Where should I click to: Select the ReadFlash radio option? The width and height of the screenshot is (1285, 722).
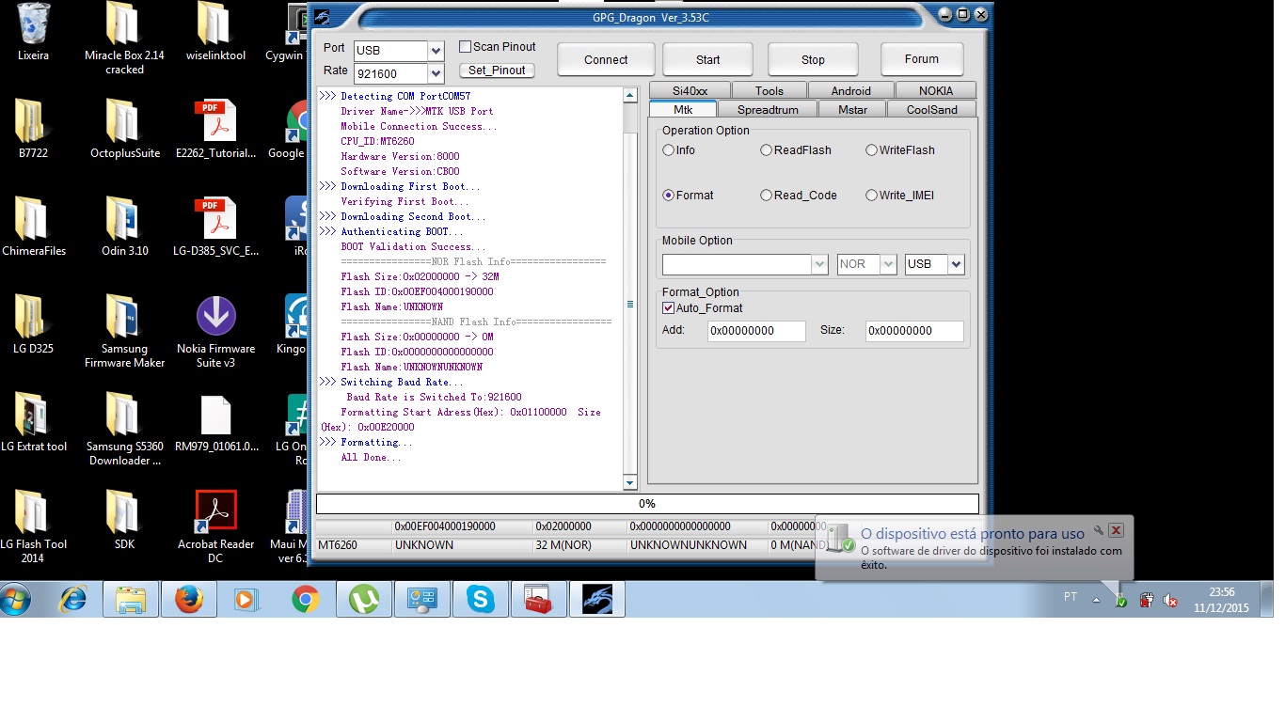(x=767, y=150)
